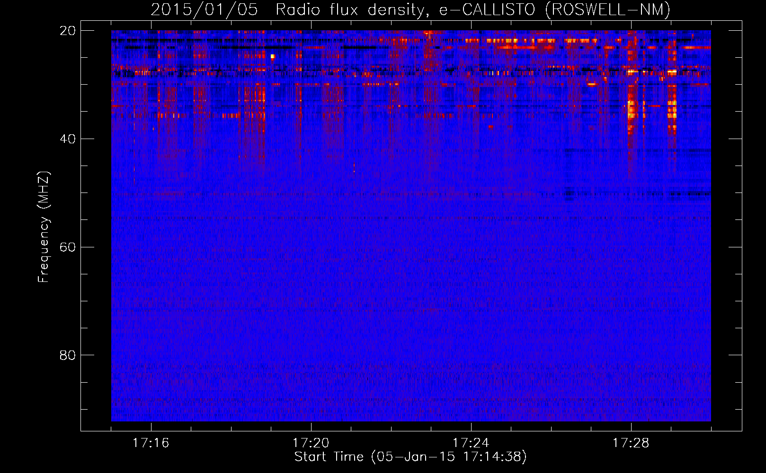This screenshot has width=766, height=473.
Task: Click the 20 MHz y-axis tick label
Action: pyautogui.click(x=68, y=31)
